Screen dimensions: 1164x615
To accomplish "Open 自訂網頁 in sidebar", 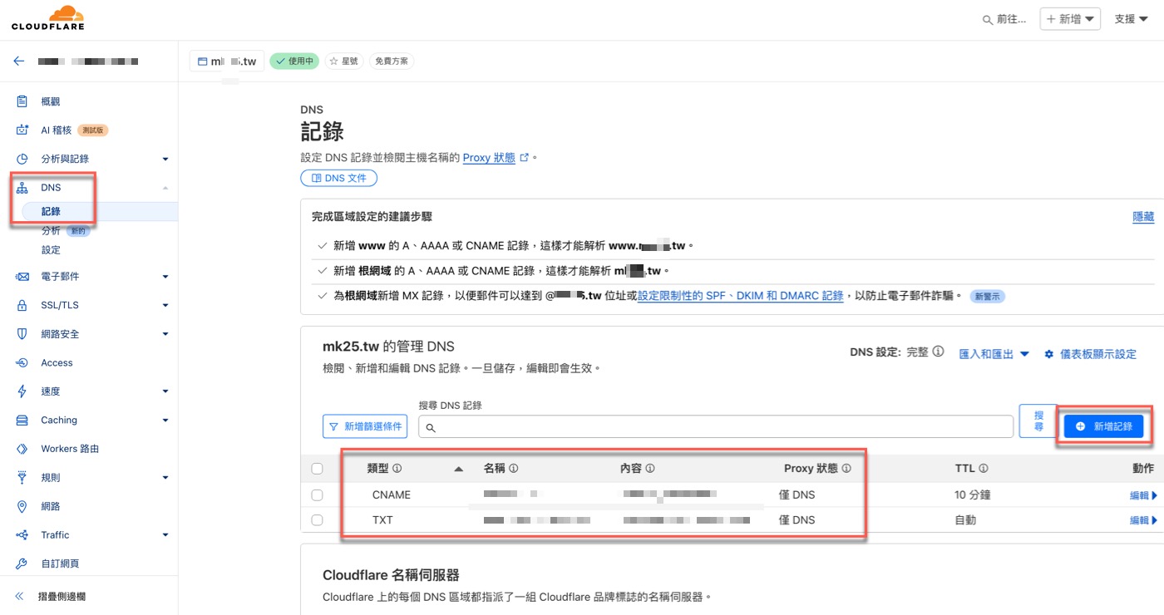I will click(60, 563).
